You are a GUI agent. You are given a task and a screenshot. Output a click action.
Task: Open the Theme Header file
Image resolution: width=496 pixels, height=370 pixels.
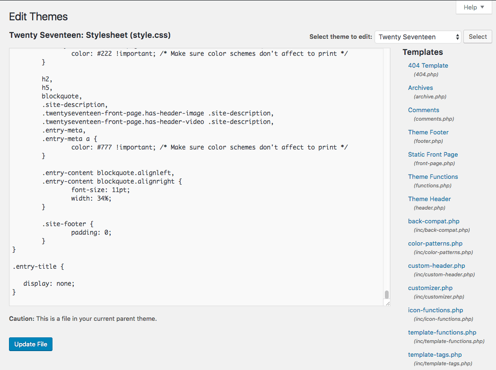[x=429, y=199]
